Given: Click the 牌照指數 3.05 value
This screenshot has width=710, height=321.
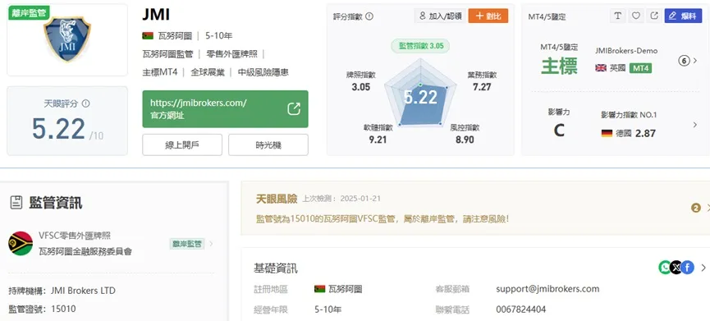Looking at the screenshot, I should tap(361, 86).
